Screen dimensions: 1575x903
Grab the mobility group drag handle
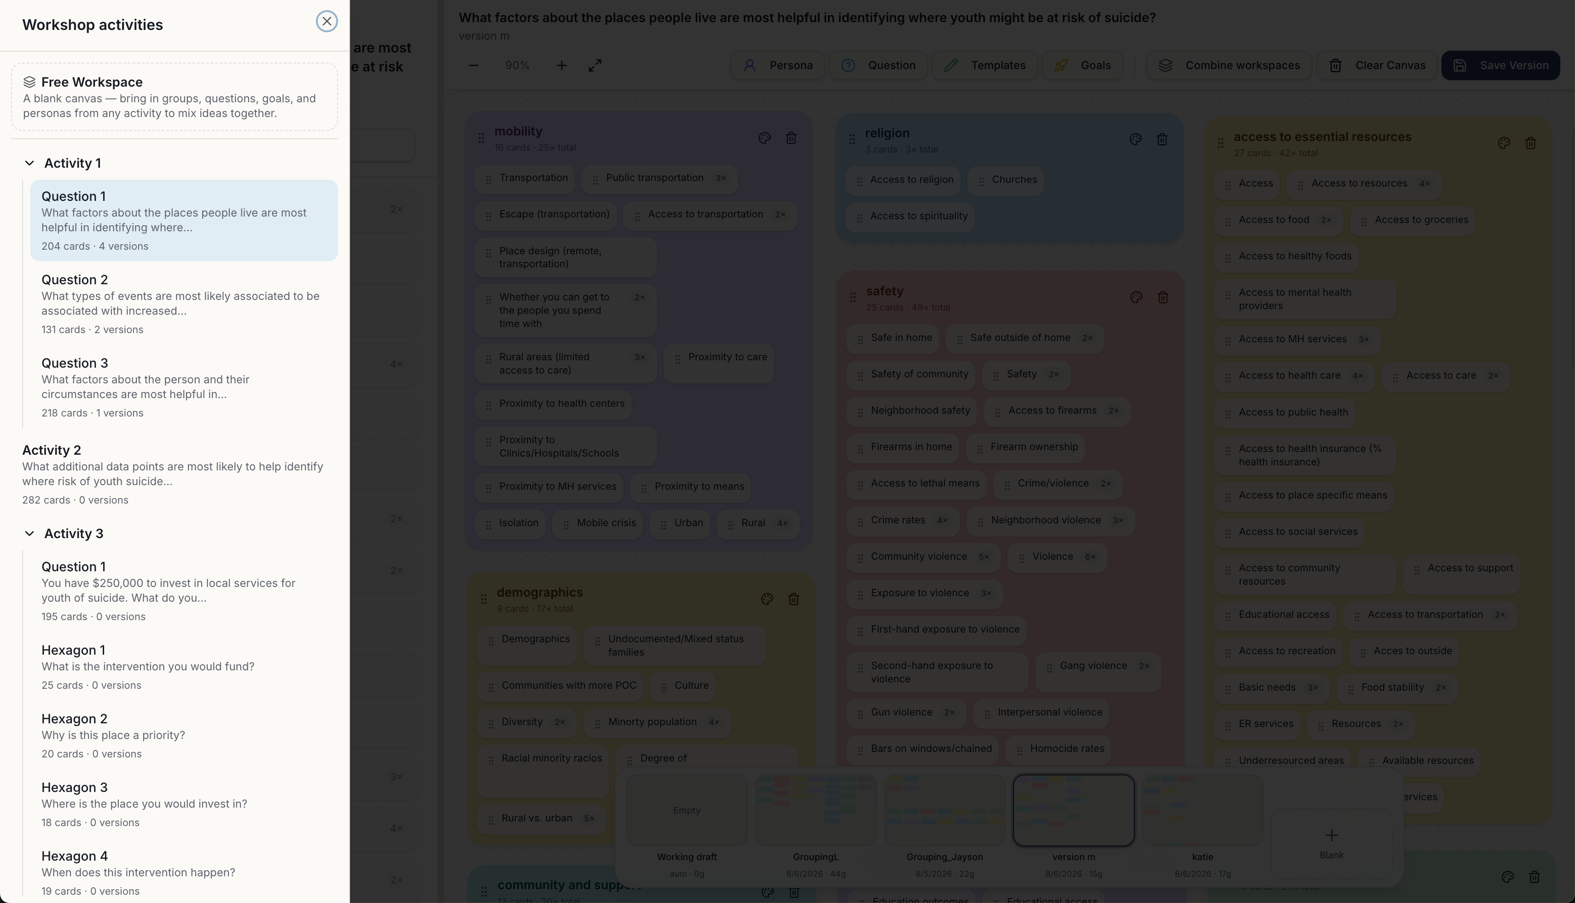tap(481, 138)
